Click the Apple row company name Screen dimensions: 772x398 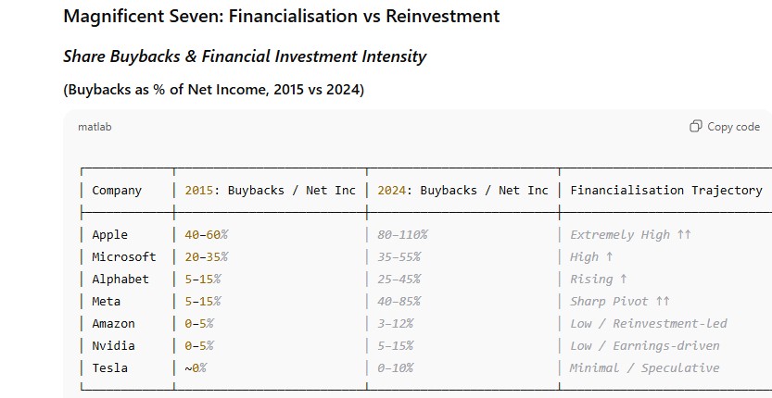[109, 235]
